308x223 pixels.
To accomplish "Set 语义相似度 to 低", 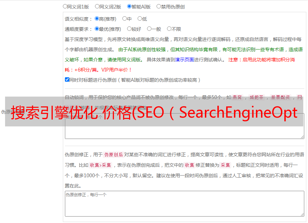I will [x=140, y=19].
